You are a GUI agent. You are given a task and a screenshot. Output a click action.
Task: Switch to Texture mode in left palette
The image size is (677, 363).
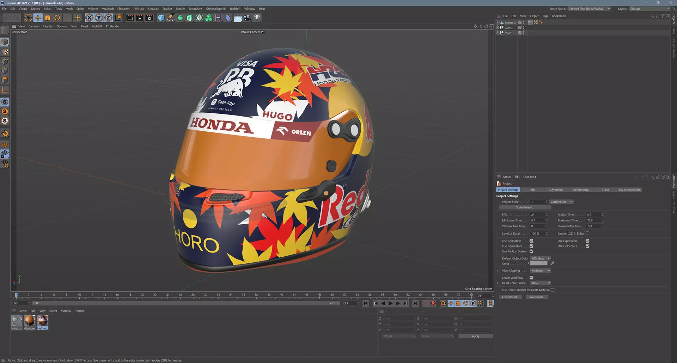click(5, 52)
